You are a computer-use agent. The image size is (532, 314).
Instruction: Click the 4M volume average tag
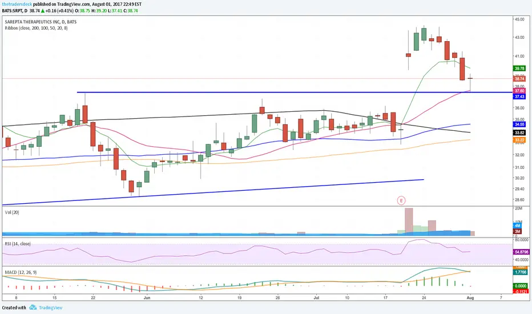pos(517,226)
